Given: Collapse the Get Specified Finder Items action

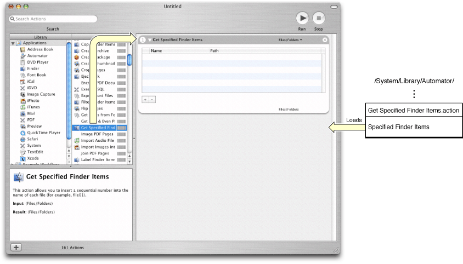Looking at the screenshot, I should [x=149, y=40].
